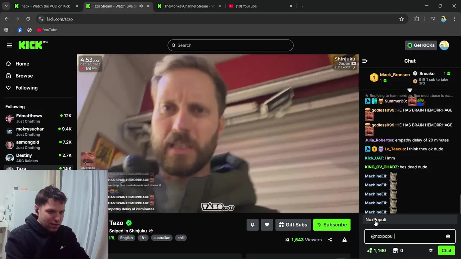Collapse the chat panel icon
The height and width of the screenshot is (259, 461).
coord(365,61)
